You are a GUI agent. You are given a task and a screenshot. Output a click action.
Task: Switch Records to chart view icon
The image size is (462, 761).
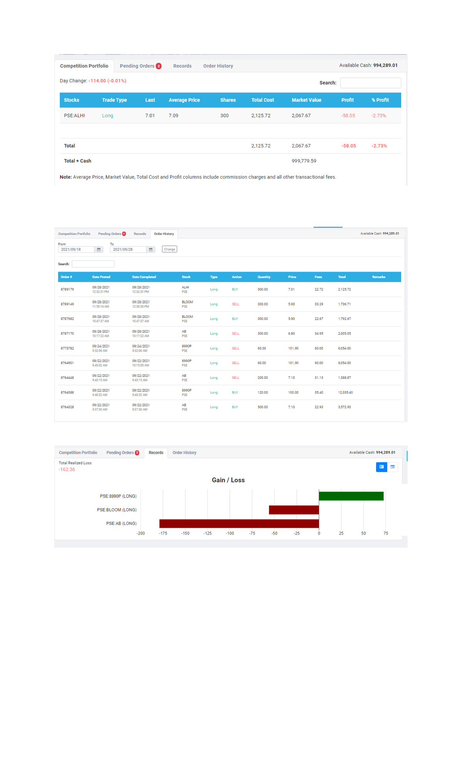click(x=382, y=467)
